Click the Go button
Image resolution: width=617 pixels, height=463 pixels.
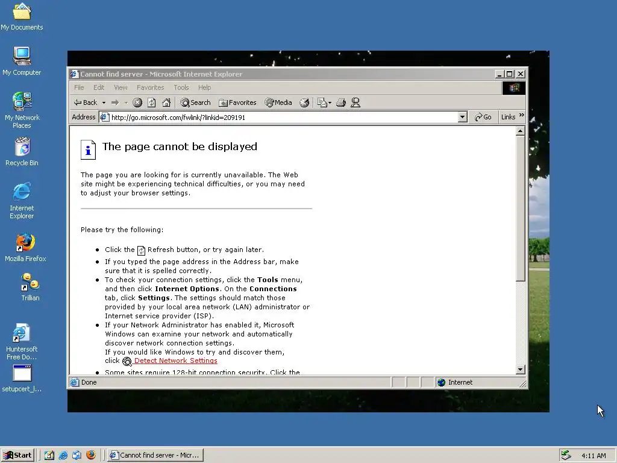click(x=483, y=118)
